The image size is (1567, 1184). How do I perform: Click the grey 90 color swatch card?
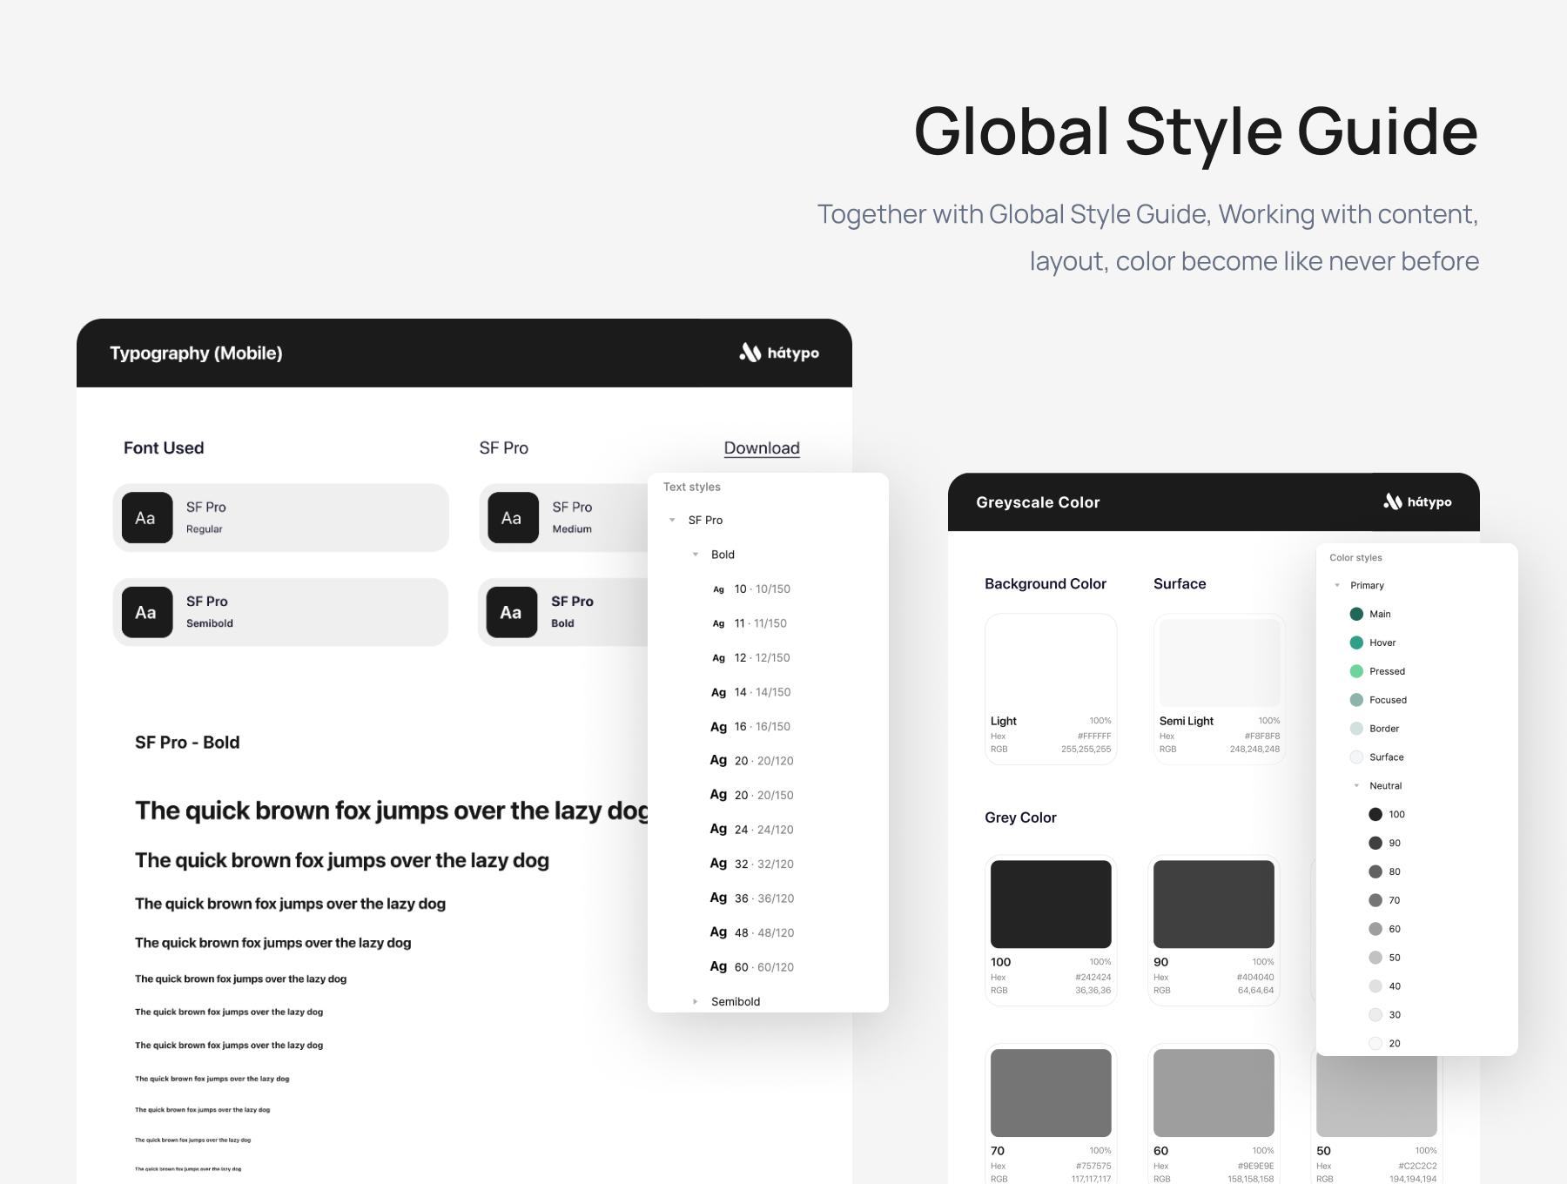pyautogui.click(x=1214, y=930)
